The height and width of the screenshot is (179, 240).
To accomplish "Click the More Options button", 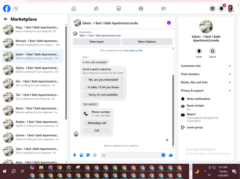I will pos(147,42).
